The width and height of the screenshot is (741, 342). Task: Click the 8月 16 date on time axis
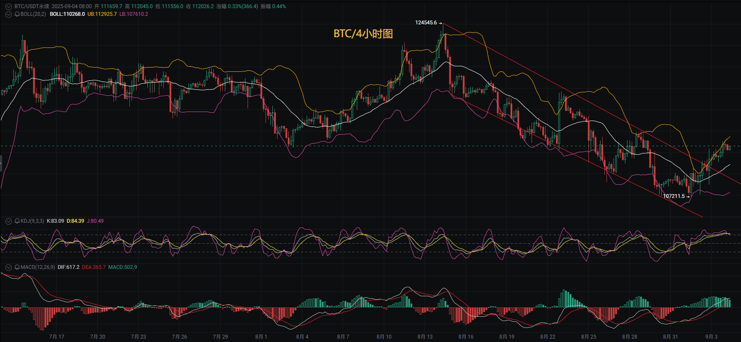point(466,337)
